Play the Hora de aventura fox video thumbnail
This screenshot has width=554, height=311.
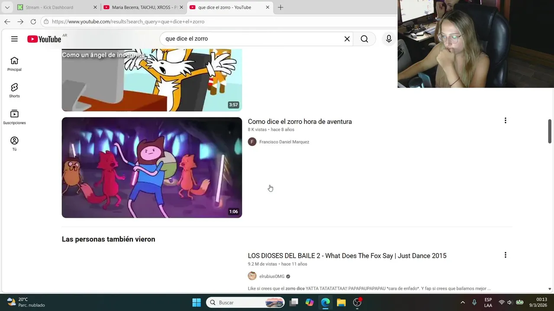[x=152, y=168]
